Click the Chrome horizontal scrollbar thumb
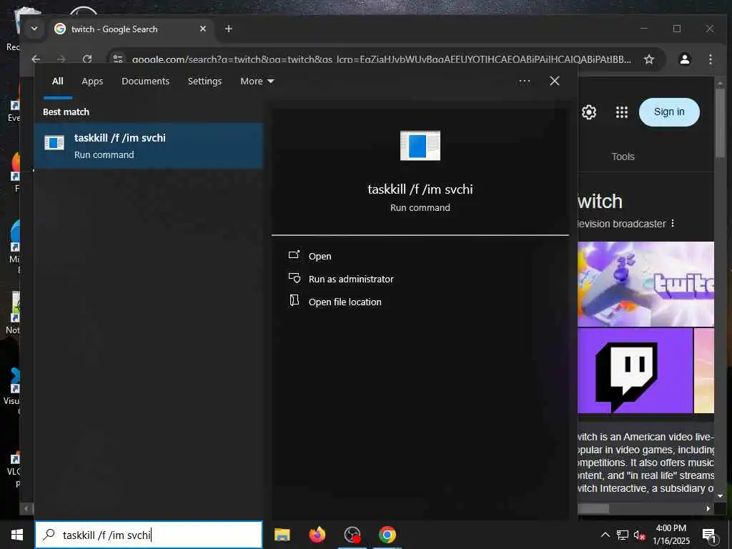 click(x=593, y=508)
